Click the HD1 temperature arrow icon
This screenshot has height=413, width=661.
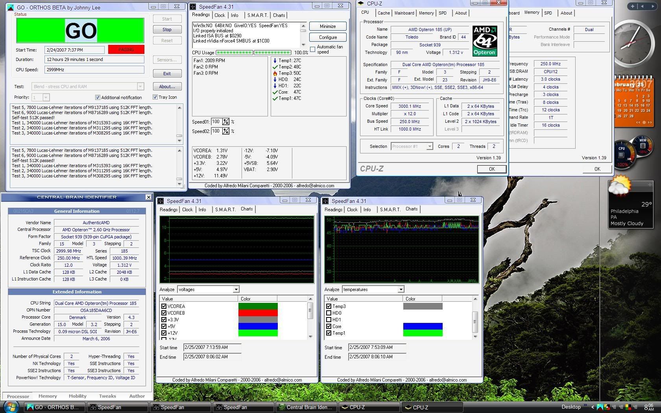pyautogui.click(x=275, y=86)
